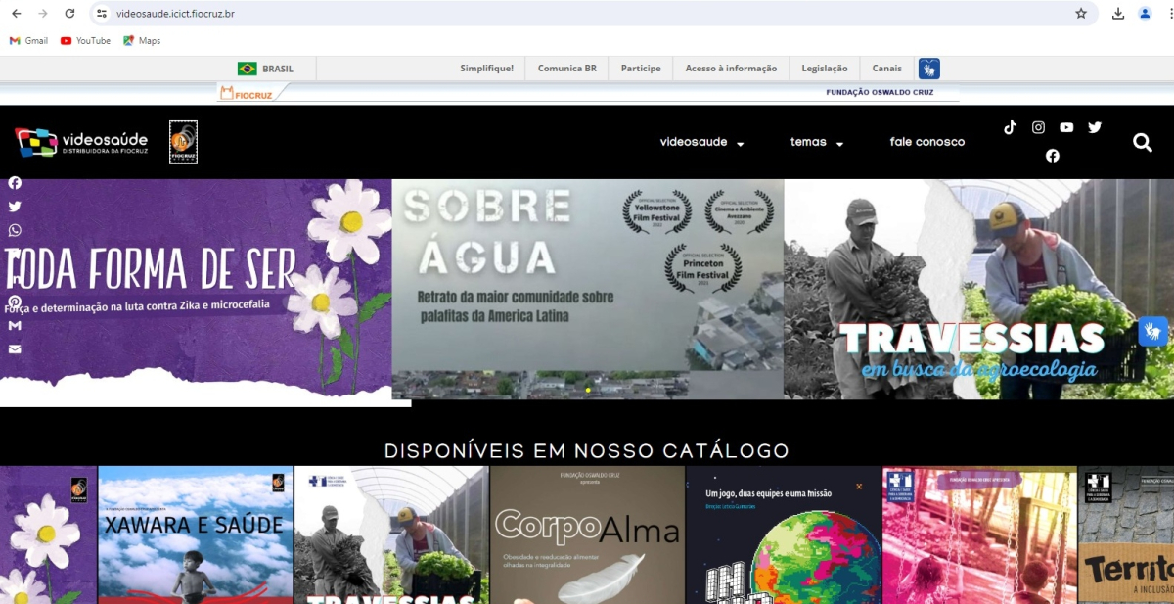Viewport: 1174px width, 604px height.
Task: Share on Pinterest via the side share bar
Action: (15, 302)
